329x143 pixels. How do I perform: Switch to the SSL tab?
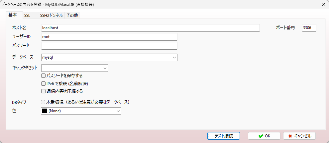tap(27, 16)
